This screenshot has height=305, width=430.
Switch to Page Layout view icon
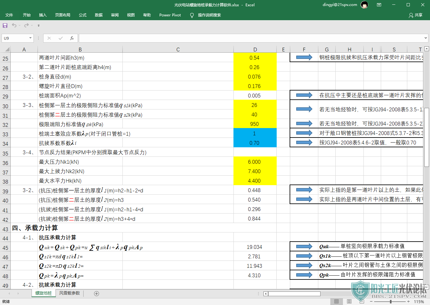click(x=349, y=302)
